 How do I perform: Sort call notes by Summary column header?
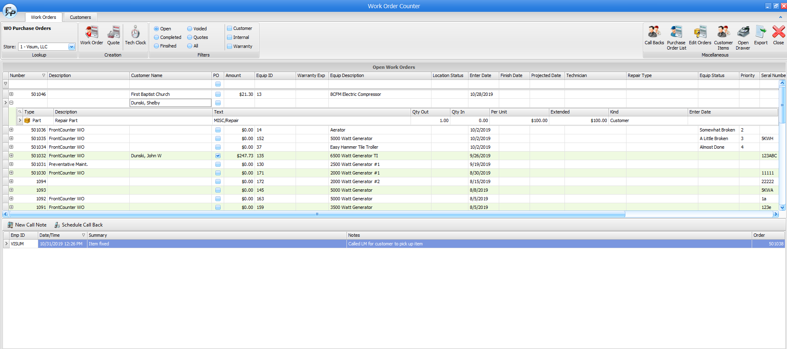pos(217,235)
